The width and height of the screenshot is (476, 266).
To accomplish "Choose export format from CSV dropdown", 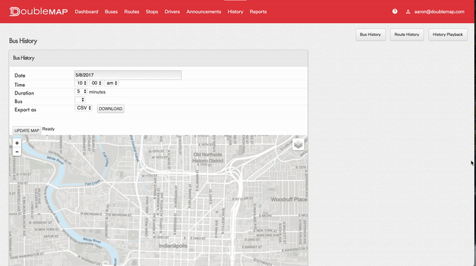I will click(x=84, y=108).
